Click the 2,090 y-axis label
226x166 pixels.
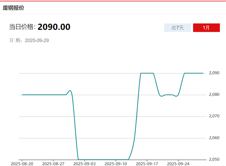(214, 73)
